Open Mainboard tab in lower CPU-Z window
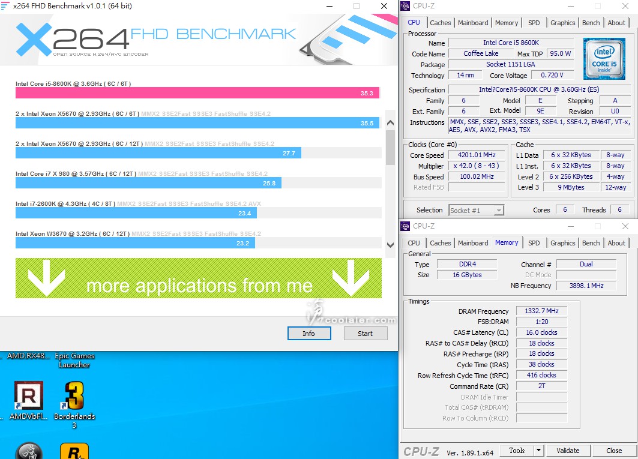Screen dimensions: 638x459 coord(473,243)
